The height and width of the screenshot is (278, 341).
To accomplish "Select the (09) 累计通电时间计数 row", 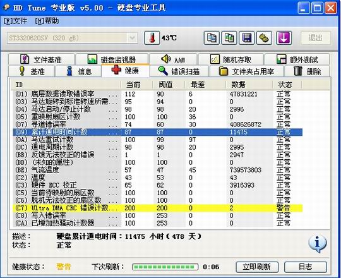I will [158, 132].
